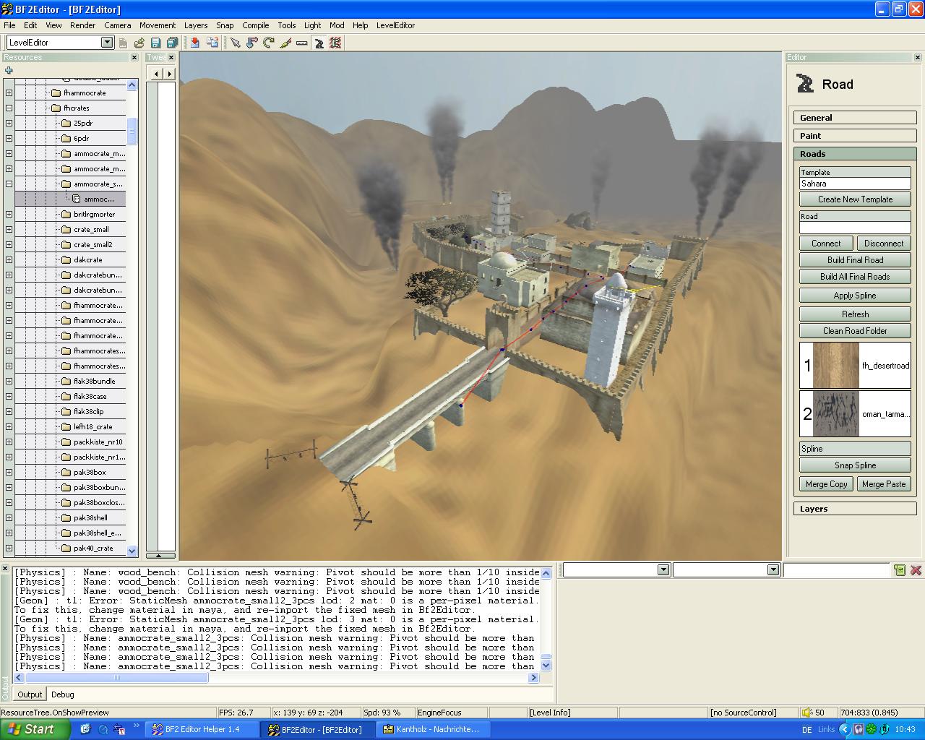Click the Apply Spline button
The height and width of the screenshot is (740, 925).
tap(855, 296)
